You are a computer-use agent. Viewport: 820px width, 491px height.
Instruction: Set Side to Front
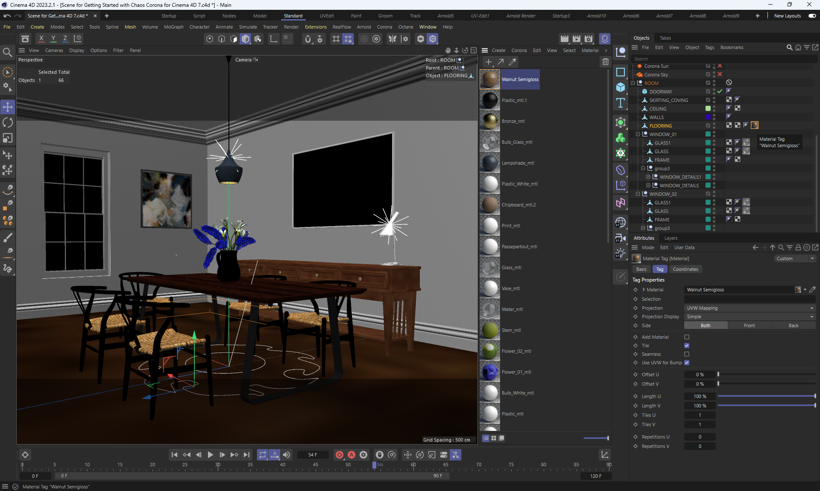pyautogui.click(x=749, y=325)
